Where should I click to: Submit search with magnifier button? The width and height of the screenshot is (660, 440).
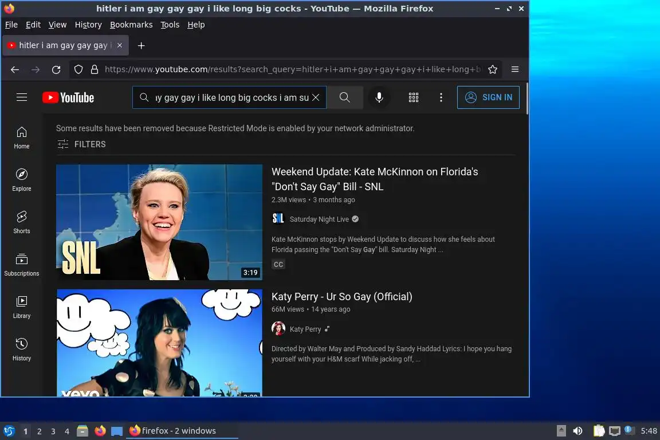tap(345, 97)
